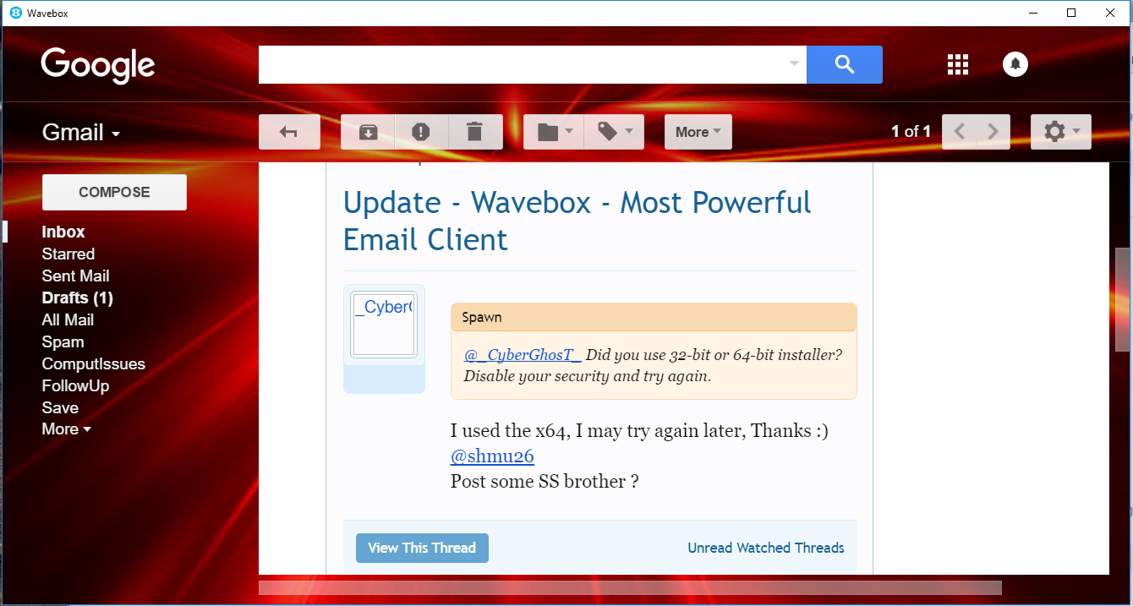1133x606 pixels.
Task: Show search options dropdown arrow
Action: coord(794,64)
